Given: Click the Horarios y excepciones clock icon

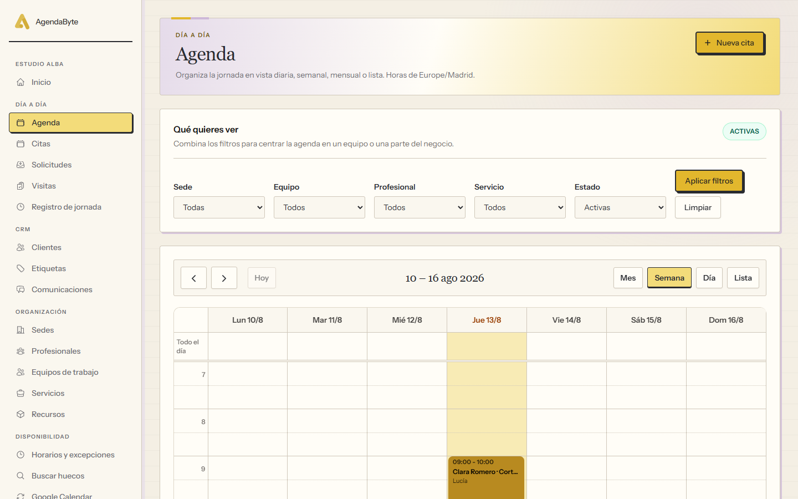Looking at the screenshot, I should click(x=21, y=455).
